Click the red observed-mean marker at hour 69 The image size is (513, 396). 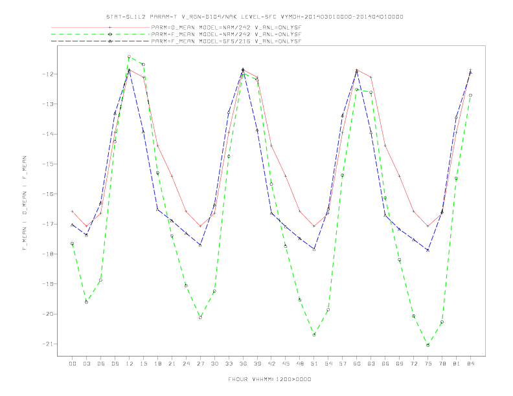400,176
